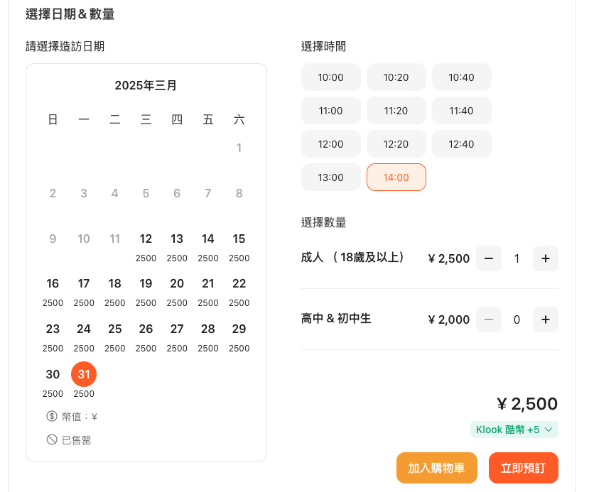Viewport: 589px width, 492px height.
Task: Select March 31 on the calendar
Action: coord(84,374)
